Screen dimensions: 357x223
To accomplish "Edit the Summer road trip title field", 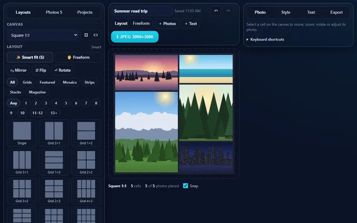I will [142, 11].
